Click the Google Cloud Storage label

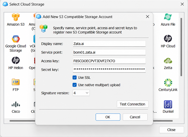click(16, 48)
